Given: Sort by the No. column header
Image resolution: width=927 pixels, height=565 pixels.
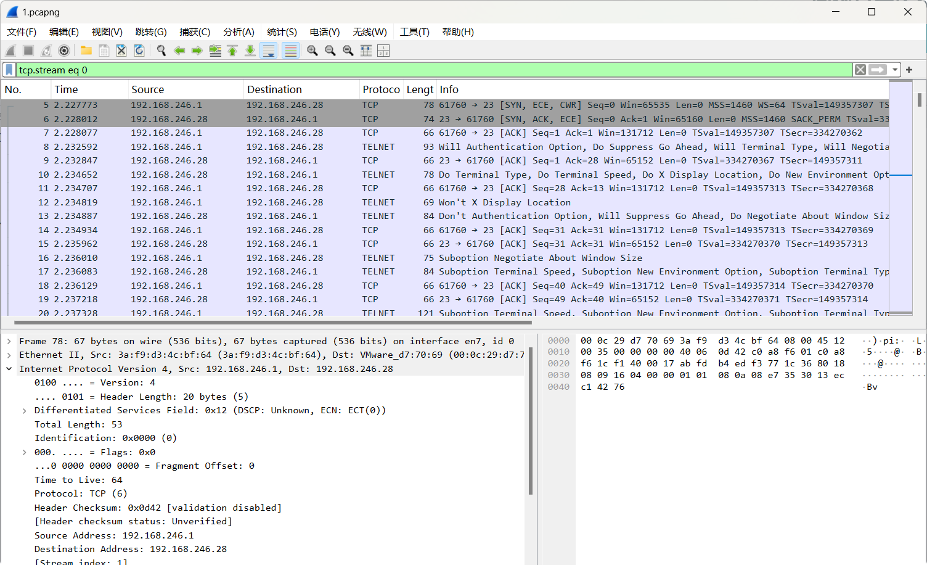Looking at the screenshot, I should coord(26,89).
